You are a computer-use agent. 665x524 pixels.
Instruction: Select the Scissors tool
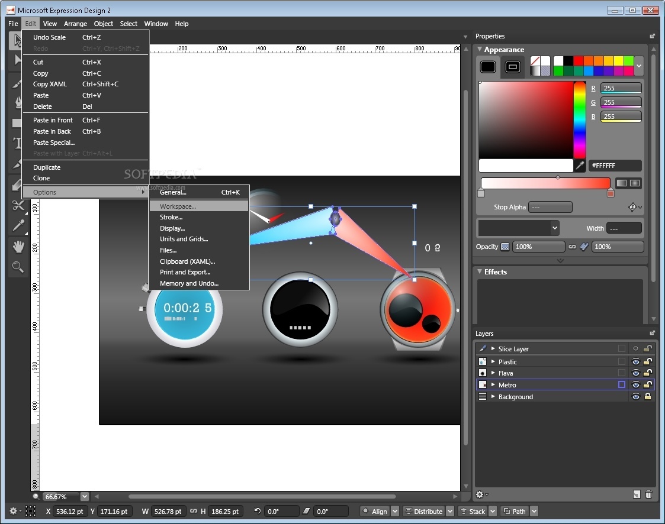pos(18,205)
